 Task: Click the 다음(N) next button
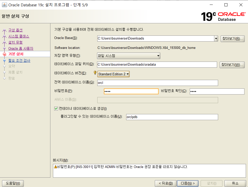tap(188, 183)
